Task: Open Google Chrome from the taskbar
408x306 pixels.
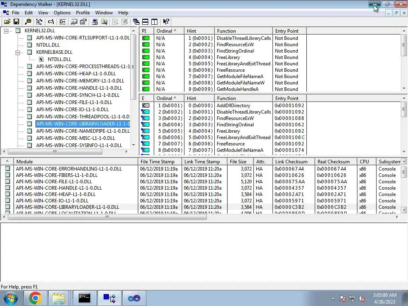Action: coord(35,298)
